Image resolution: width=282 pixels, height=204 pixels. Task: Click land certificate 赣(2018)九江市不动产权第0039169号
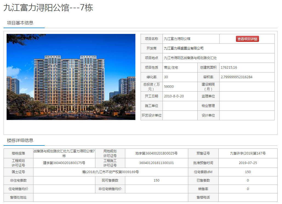click(x=111, y=172)
